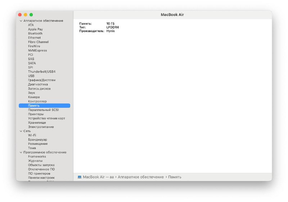Minimize window with yellow button
The height and width of the screenshot is (202, 288).
point(26,15)
